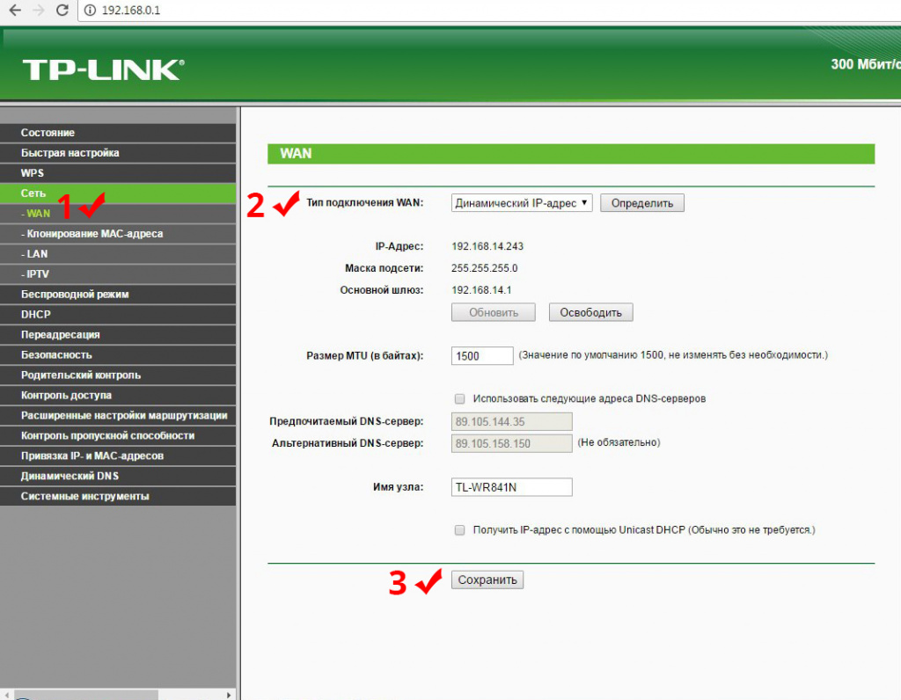Click the browser forward arrow

pos(39,11)
